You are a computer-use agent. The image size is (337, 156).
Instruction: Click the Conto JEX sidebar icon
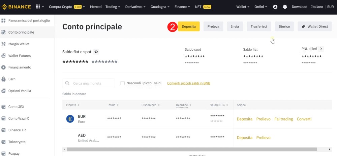(x=3, y=107)
